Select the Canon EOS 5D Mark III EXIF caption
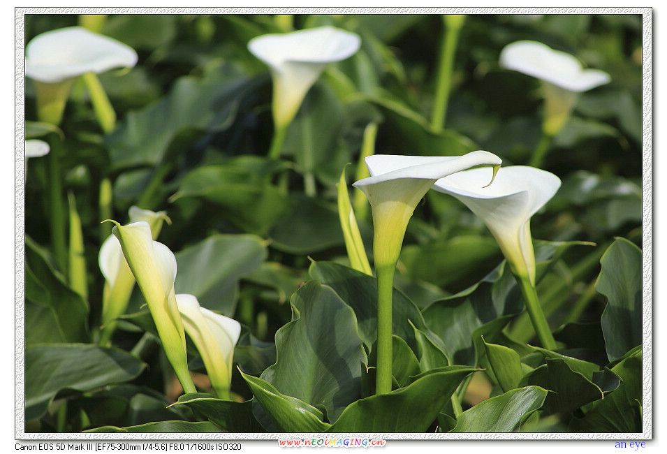667x454 pixels. coord(128,447)
